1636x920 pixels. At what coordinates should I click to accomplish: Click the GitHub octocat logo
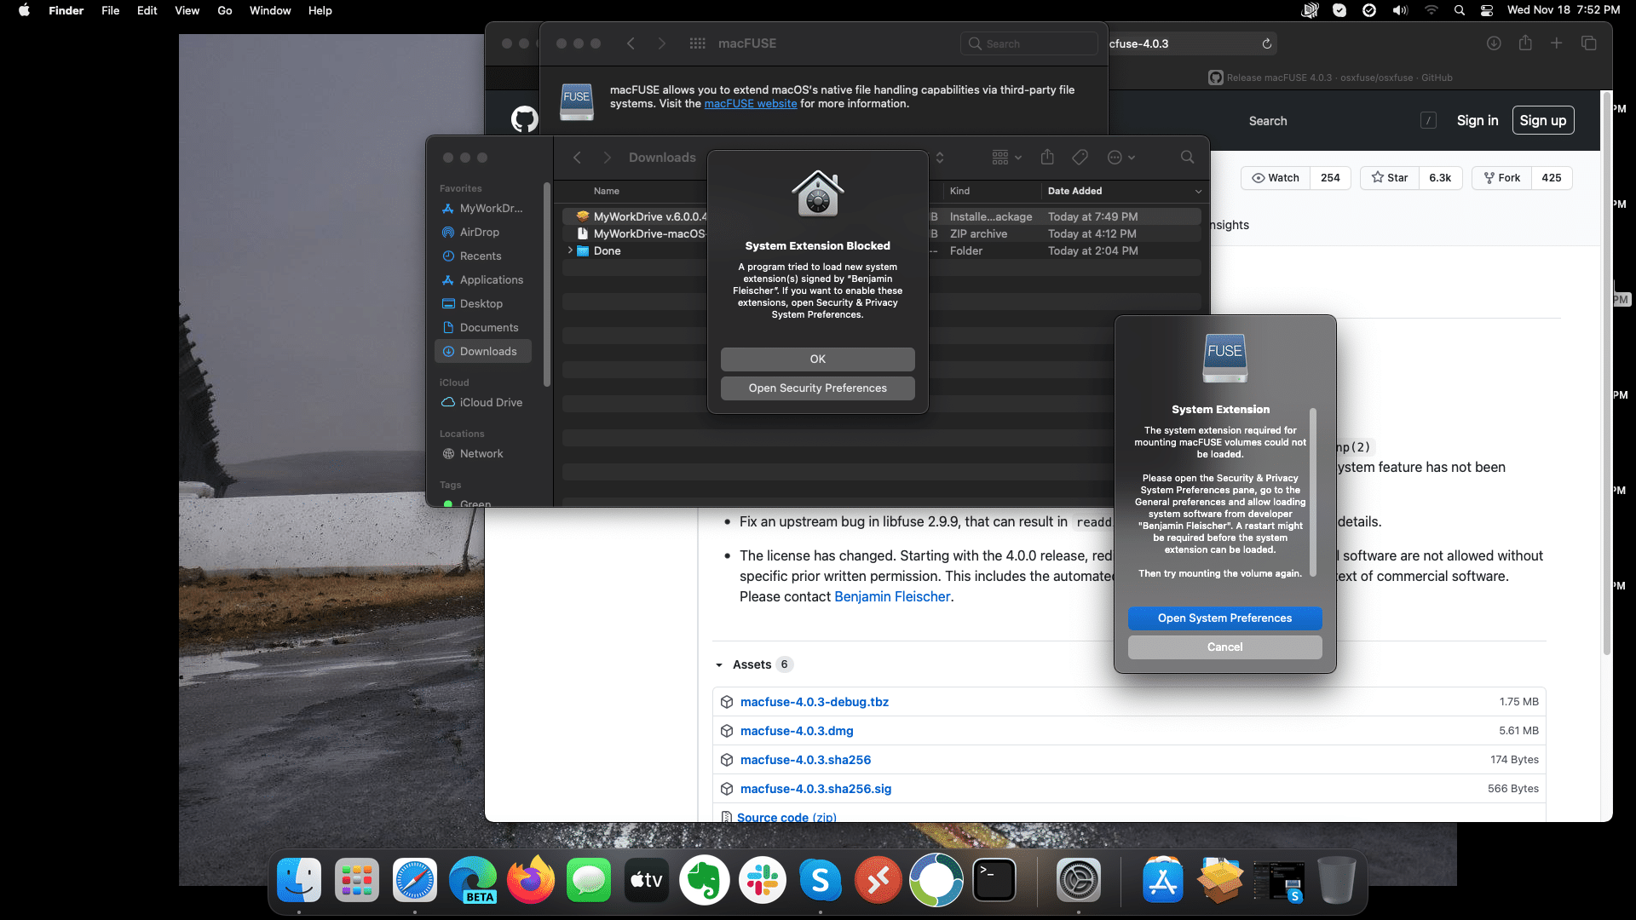(x=524, y=119)
